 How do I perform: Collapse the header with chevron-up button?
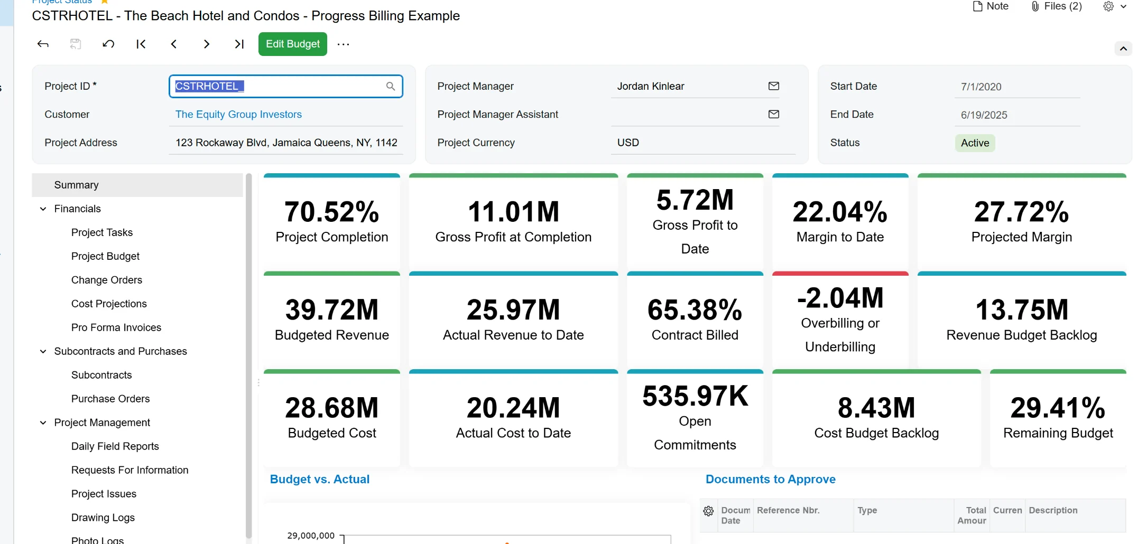1123,49
